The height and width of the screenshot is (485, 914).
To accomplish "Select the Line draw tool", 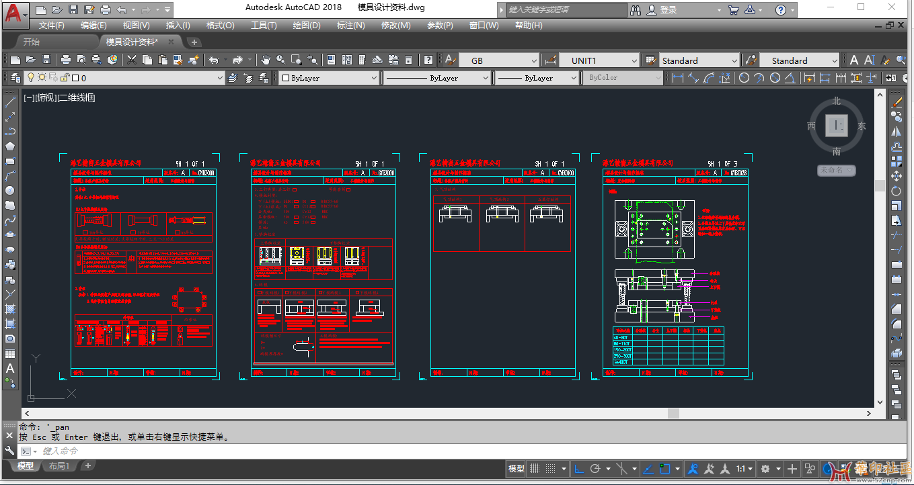I will (10, 102).
